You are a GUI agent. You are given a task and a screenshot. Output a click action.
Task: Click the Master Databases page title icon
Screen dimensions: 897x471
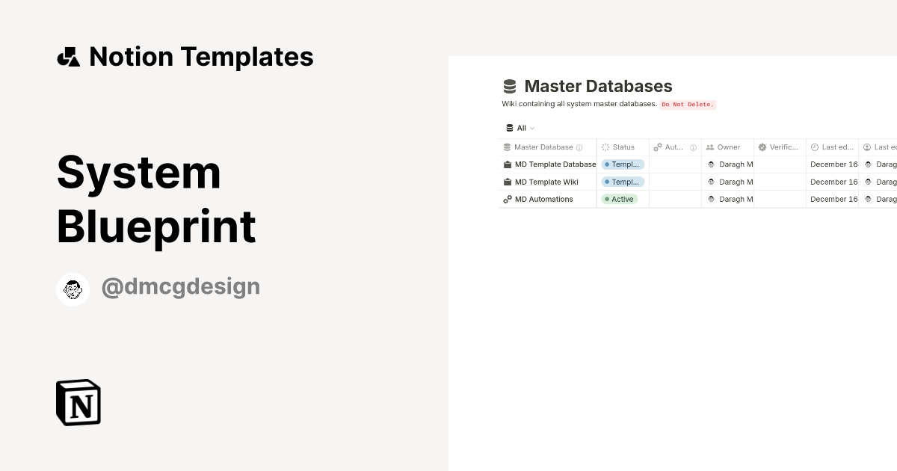[510, 87]
